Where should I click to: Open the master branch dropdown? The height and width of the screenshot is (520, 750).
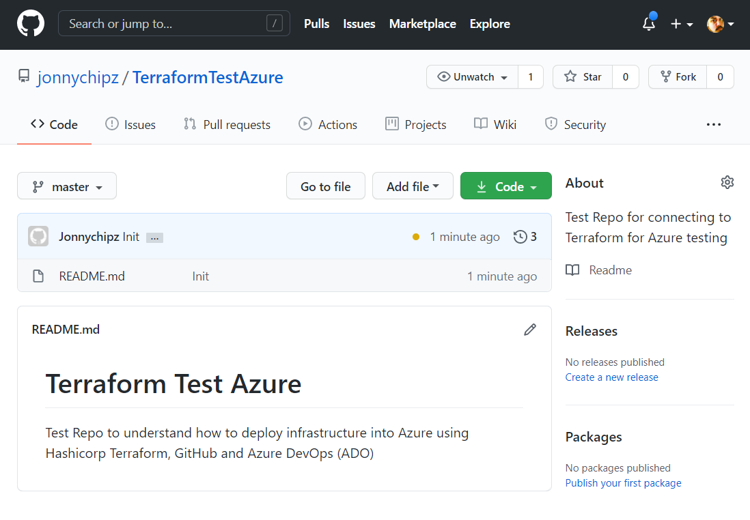[x=67, y=186]
